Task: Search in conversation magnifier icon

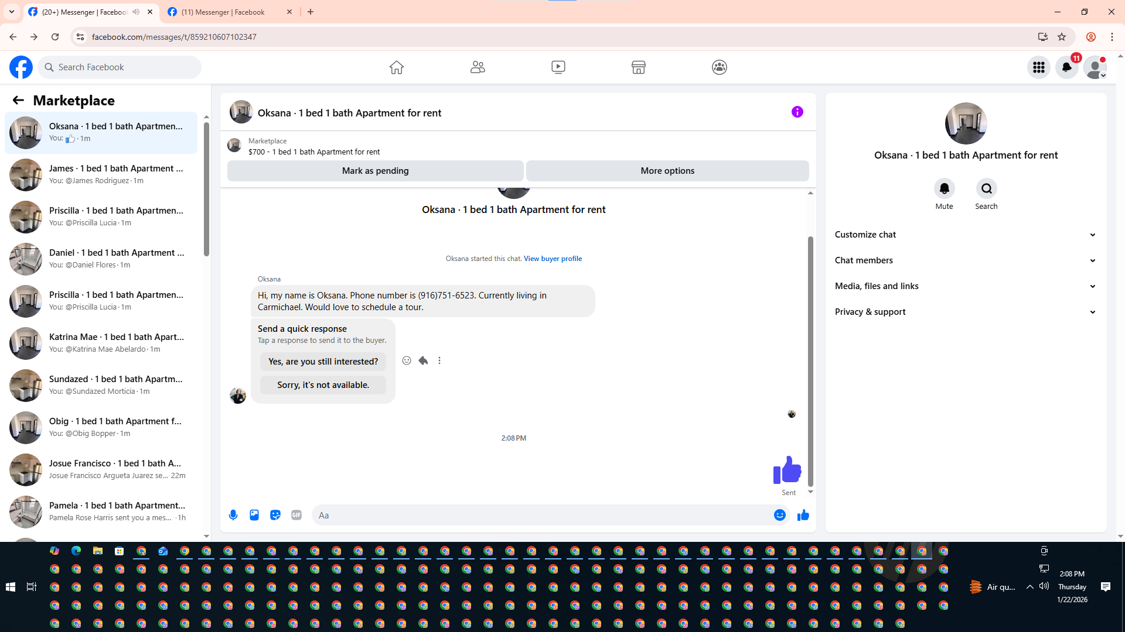Action: coord(987,188)
